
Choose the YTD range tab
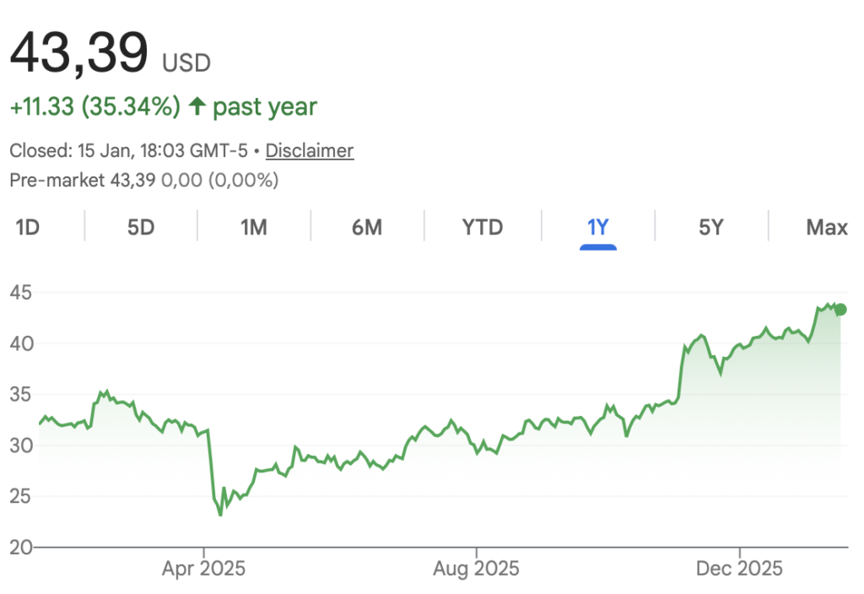pyautogui.click(x=483, y=227)
